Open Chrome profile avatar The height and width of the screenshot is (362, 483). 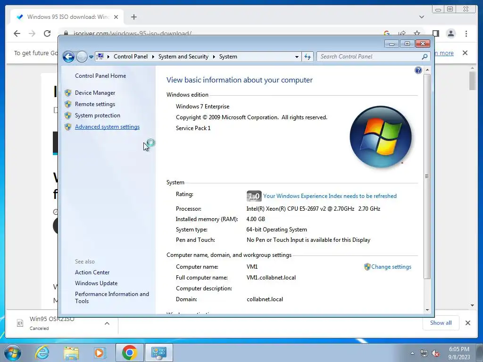[x=450, y=33]
